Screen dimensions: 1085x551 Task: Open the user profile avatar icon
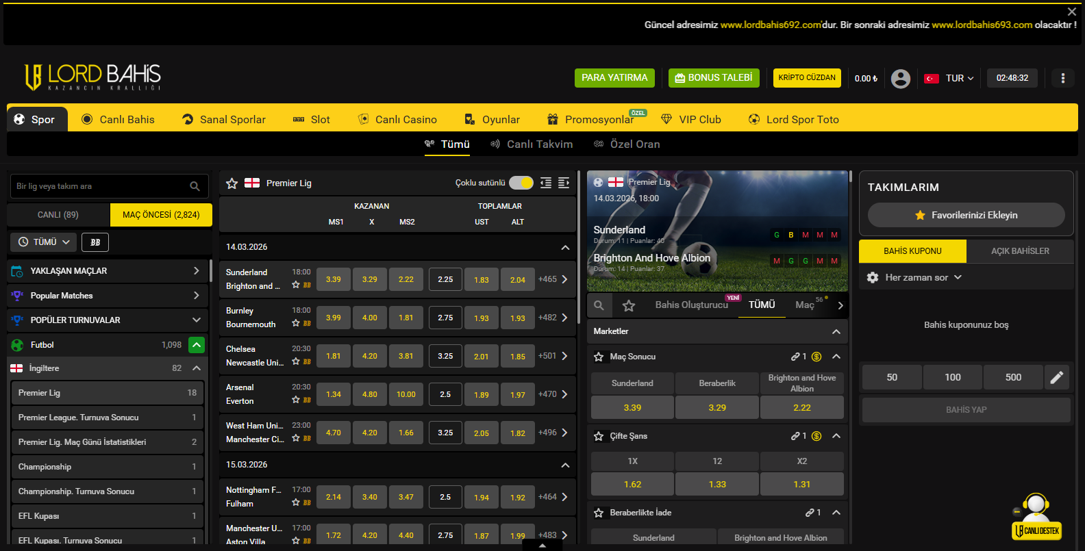coord(901,78)
